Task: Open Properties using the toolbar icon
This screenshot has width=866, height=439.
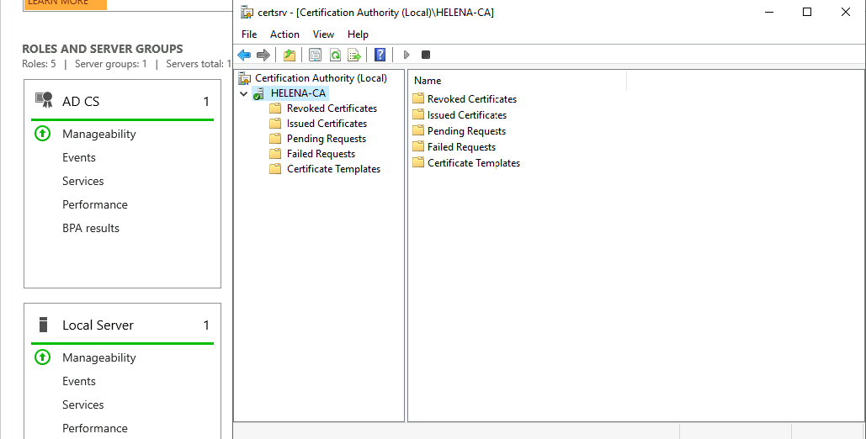Action: pos(315,55)
